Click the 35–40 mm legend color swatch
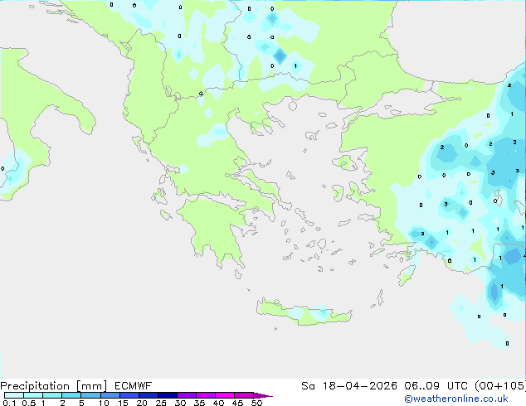This screenshot has height=406, width=526. click(x=206, y=395)
